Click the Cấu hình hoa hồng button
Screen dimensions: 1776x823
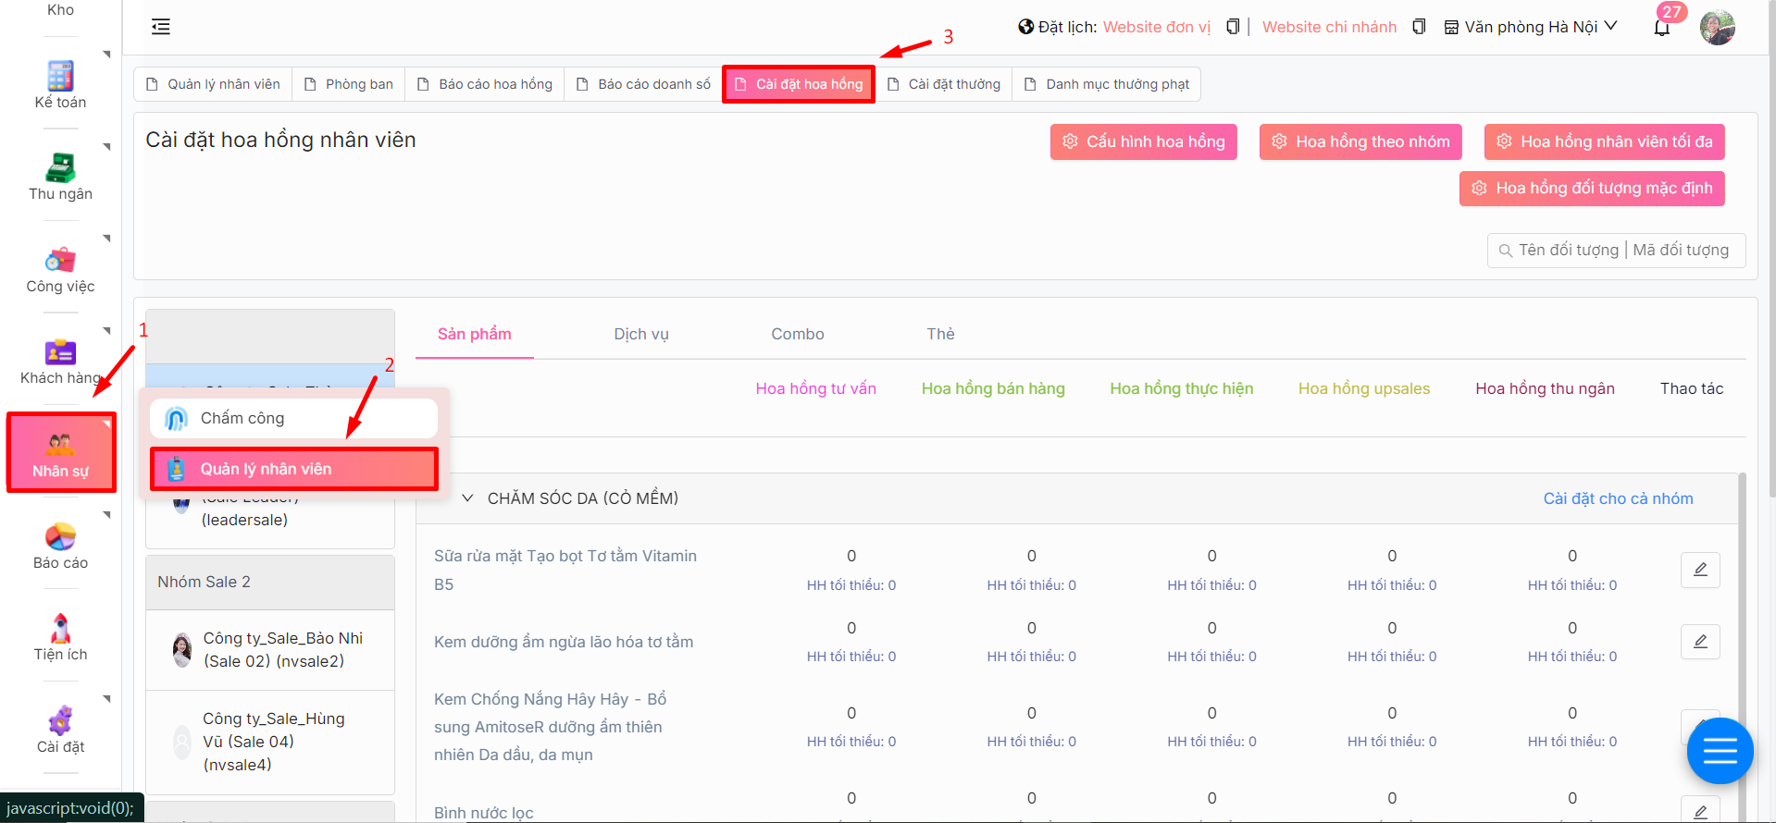1143,141
